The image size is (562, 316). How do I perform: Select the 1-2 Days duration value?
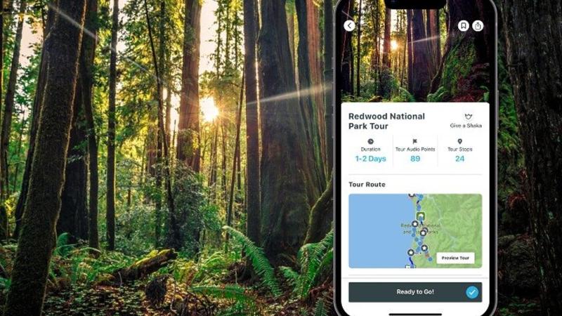(371, 159)
